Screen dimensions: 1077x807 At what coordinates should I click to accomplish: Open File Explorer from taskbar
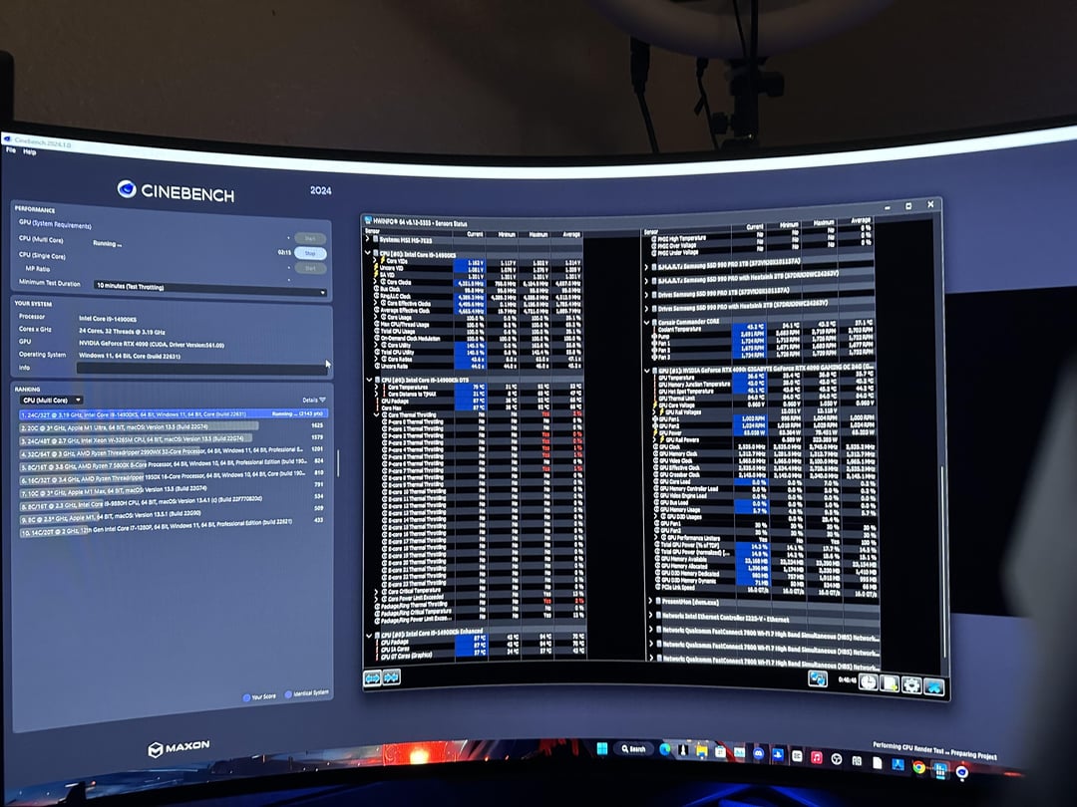(x=702, y=751)
